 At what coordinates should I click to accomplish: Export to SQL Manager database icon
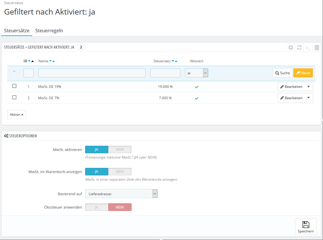(317, 48)
